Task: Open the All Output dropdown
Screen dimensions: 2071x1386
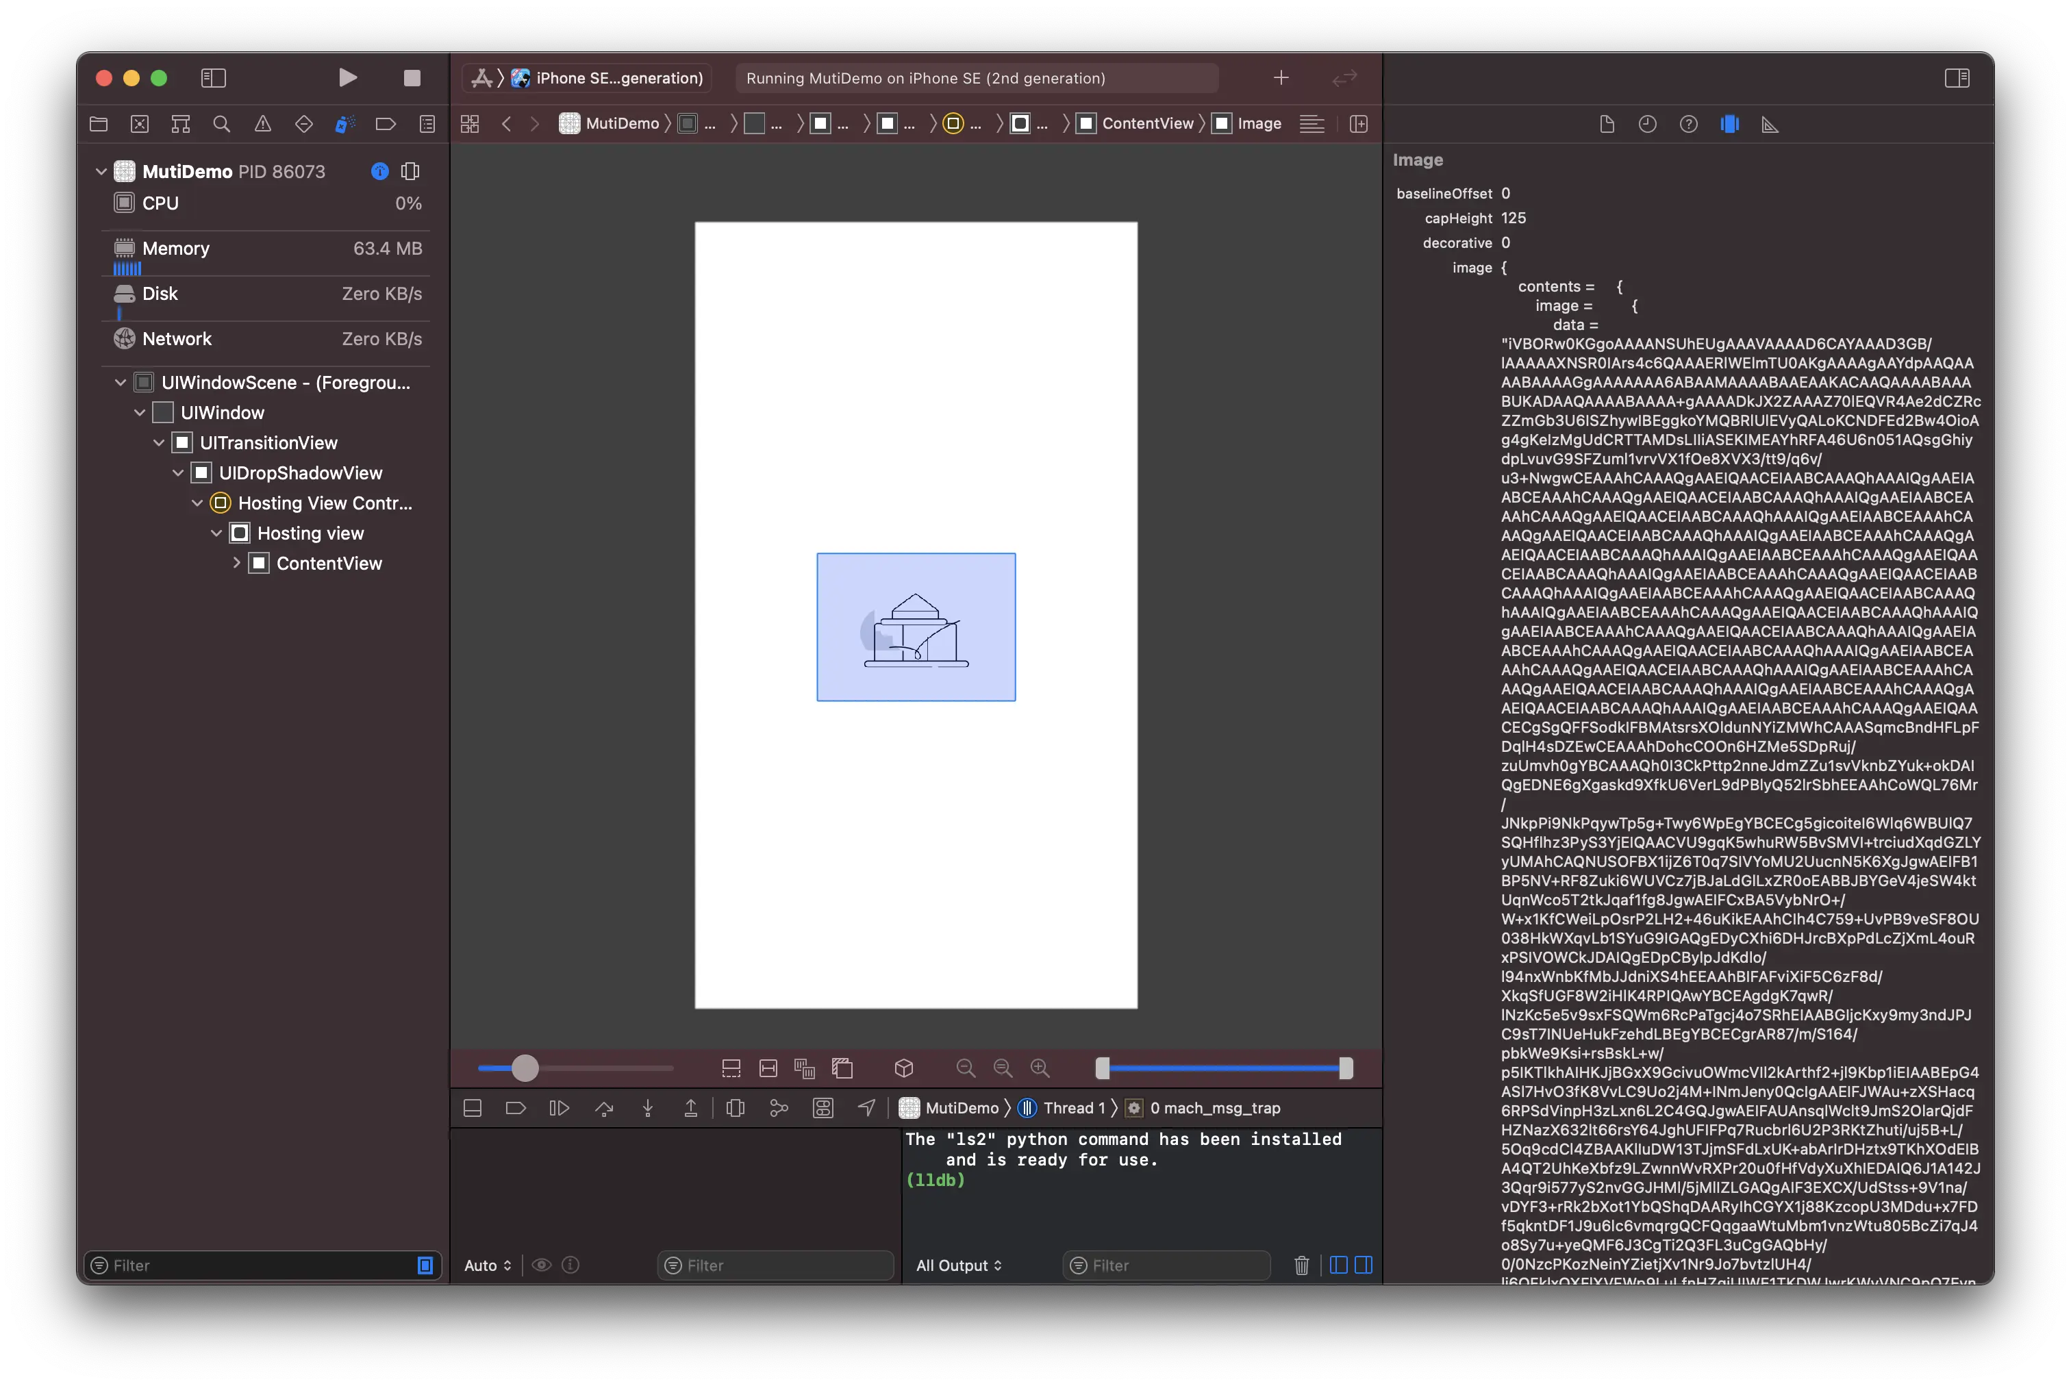Action: pyautogui.click(x=959, y=1265)
